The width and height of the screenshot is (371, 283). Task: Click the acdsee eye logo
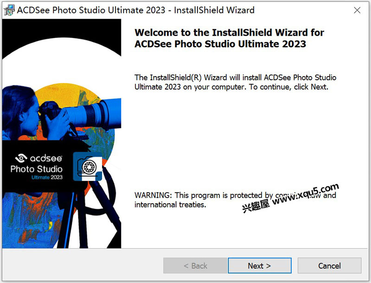click(21, 158)
